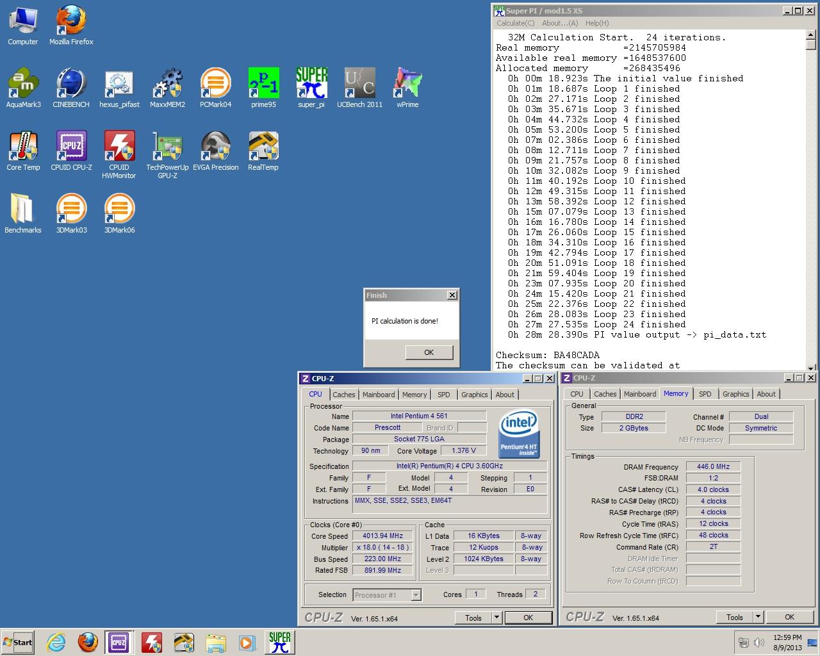
Task: Open 3DMark06 desktop shortcut
Action: coord(119,214)
